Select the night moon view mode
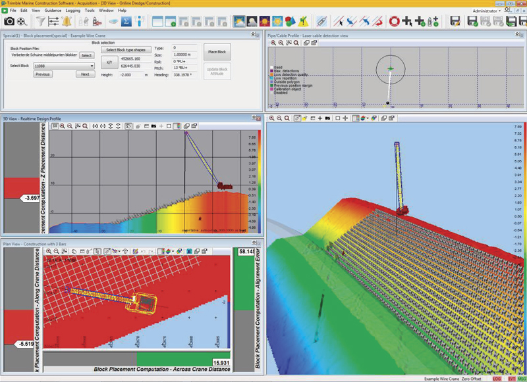This screenshot has height=382, width=527. (x=252, y=22)
